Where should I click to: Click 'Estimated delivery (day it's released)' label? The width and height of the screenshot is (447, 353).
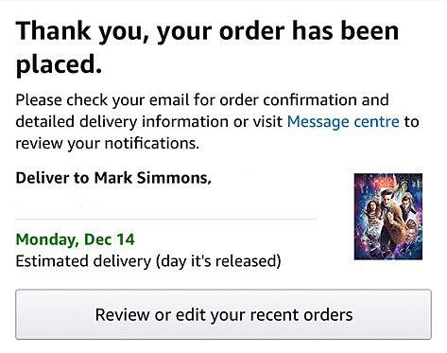pyautogui.click(x=148, y=261)
